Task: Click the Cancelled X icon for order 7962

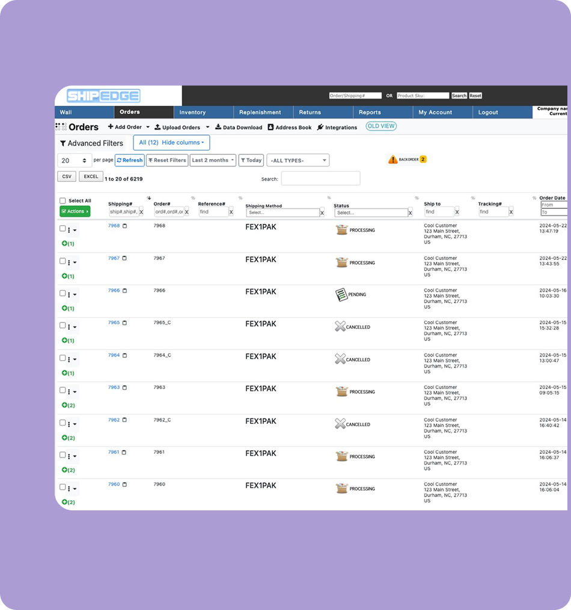Action: coord(340,424)
